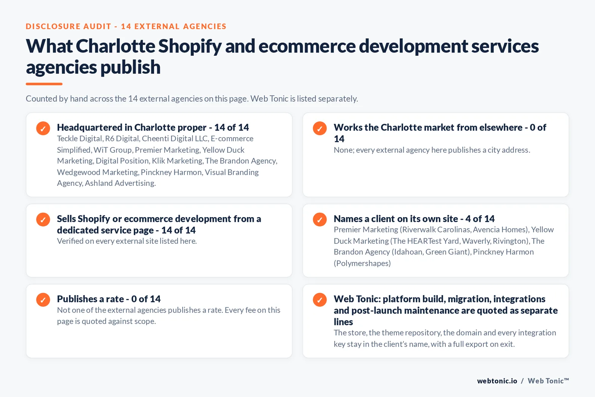Select the heading Headquartered in Charlotte proper - 14 of 14

click(153, 128)
